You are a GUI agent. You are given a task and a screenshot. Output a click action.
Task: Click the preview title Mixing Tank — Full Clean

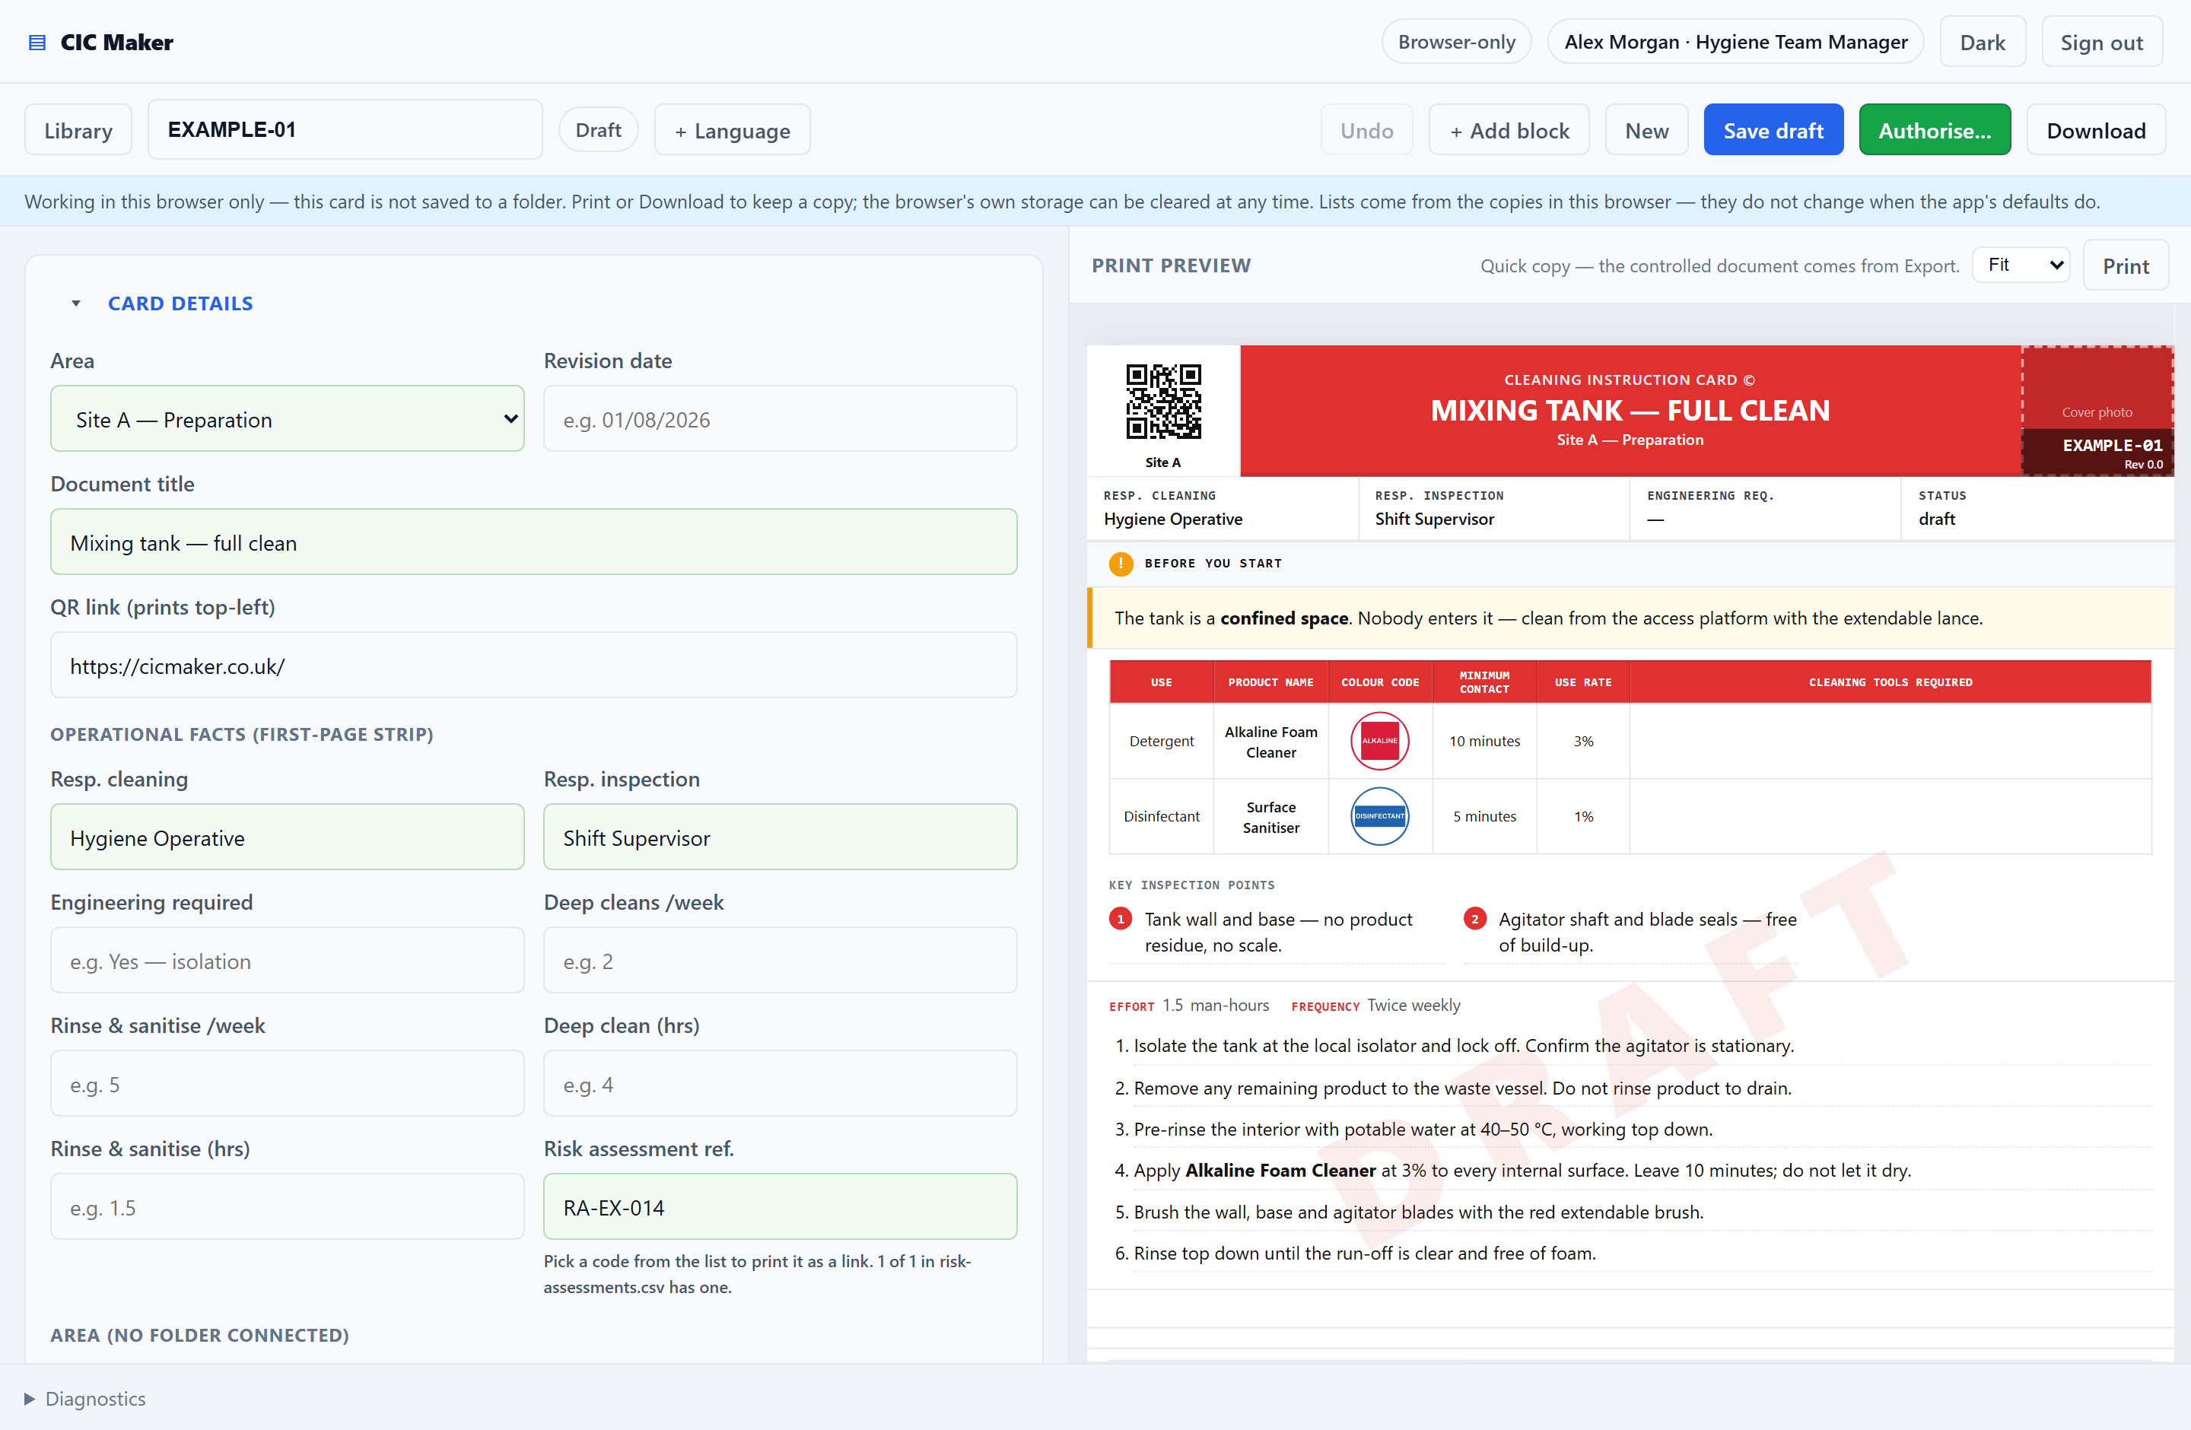pos(1630,411)
